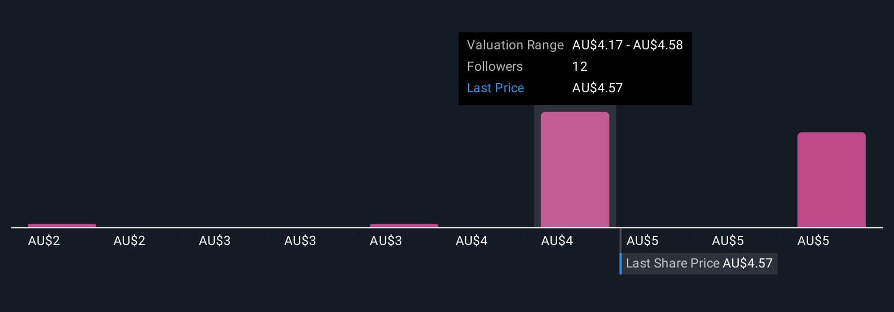Click the Last Share Price AU$4.57 tag
894x312 pixels.
[x=699, y=263]
